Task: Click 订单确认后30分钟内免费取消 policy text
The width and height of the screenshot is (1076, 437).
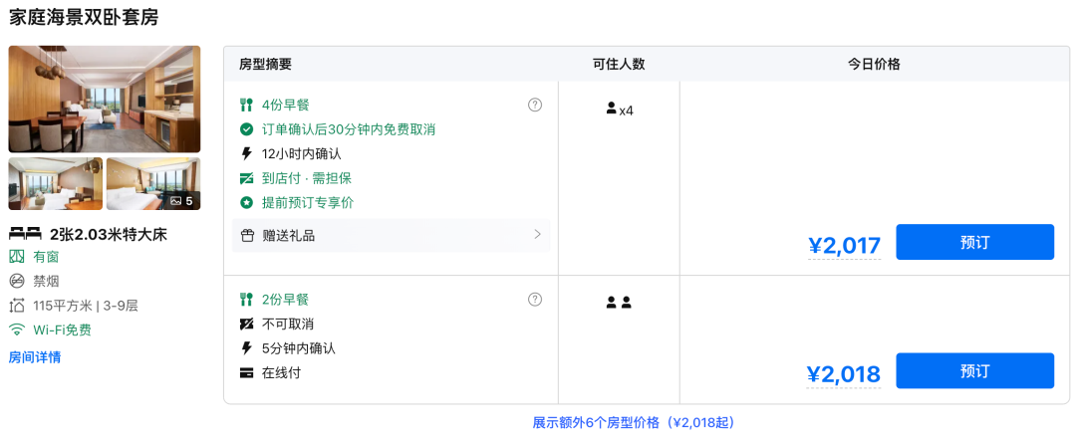Action: 348,129
